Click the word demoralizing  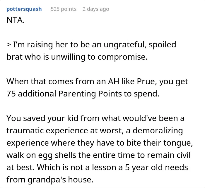(x=158, y=131)
